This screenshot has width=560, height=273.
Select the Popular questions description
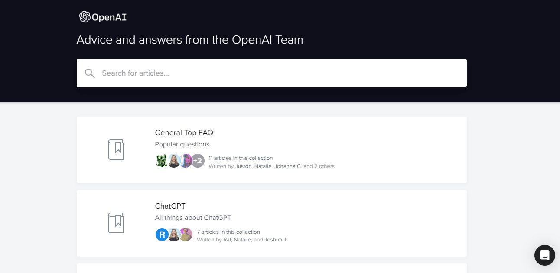[x=182, y=144]
